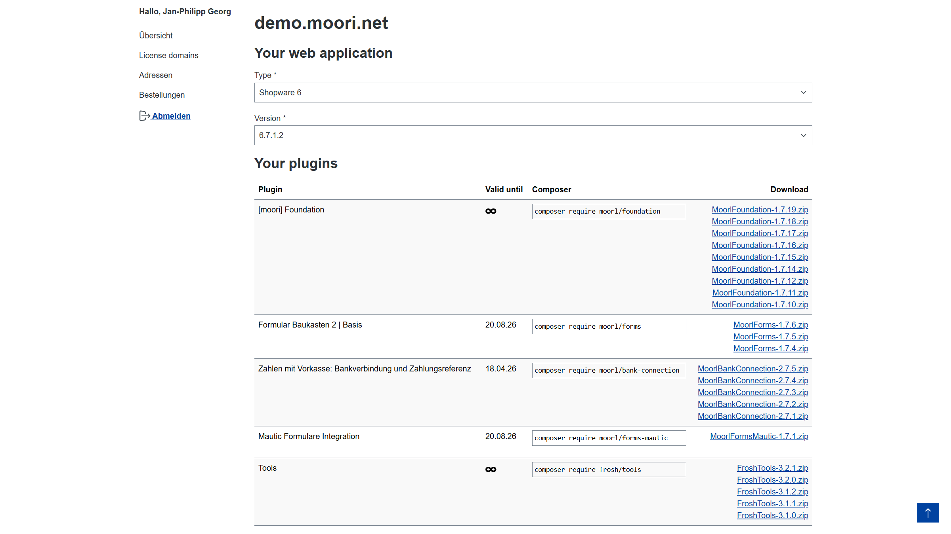
Task: Download FroshTools-3.2.1.zip
Action: point(772,468)
